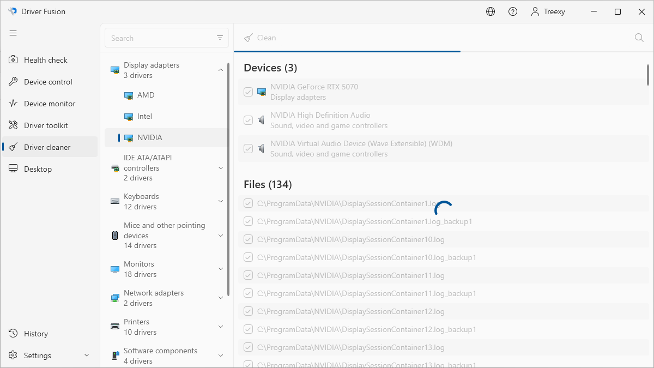
Task: Expand the Settings sidebar submenu
Action: click(87, 355)
